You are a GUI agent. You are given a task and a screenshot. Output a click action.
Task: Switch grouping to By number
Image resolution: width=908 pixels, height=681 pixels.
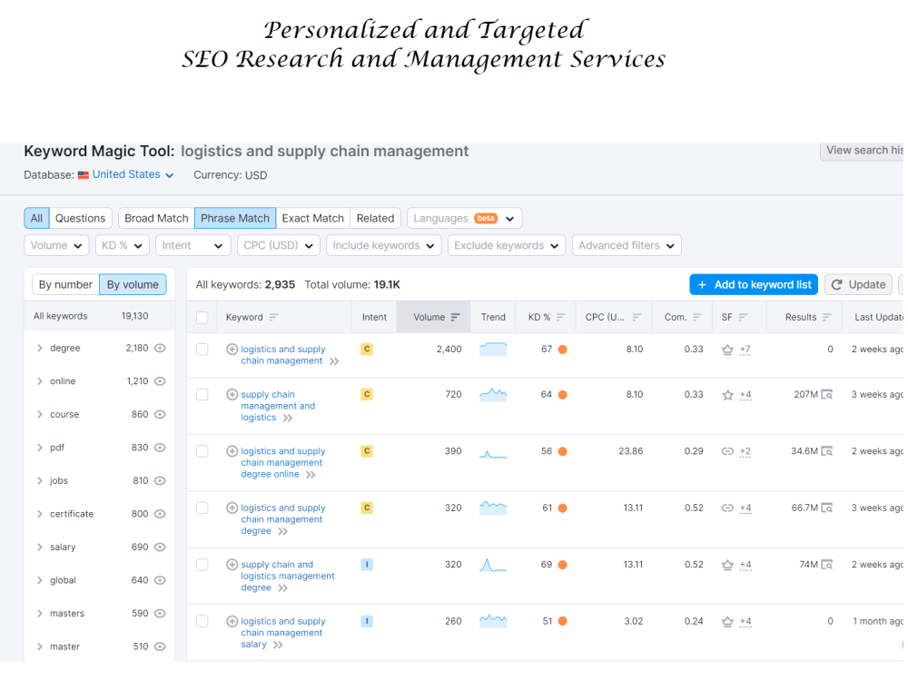click(x=65, y=285)
